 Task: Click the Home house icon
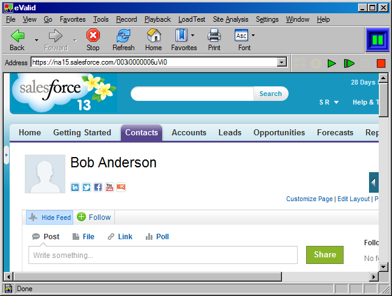[x=154, y=35]
